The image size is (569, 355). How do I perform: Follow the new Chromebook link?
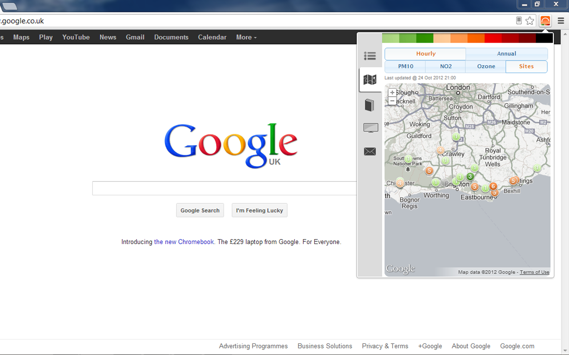[x=184, y=242]
